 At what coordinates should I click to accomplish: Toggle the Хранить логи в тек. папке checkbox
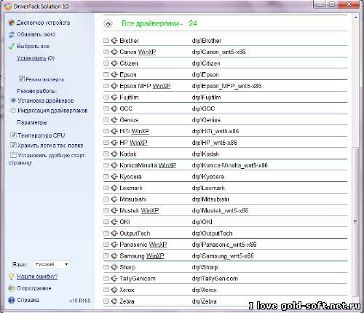point(13,145)
